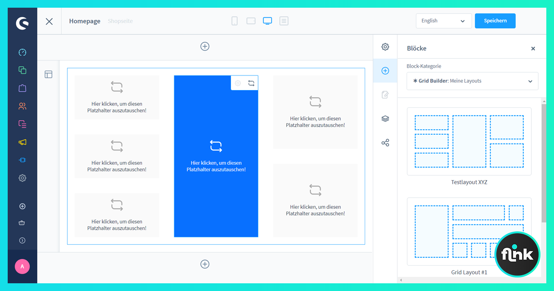Image resolution: width=554 pixels, height=291 pixels.
Task: Open the add blocks plus tab
Action: coord(385,71)
